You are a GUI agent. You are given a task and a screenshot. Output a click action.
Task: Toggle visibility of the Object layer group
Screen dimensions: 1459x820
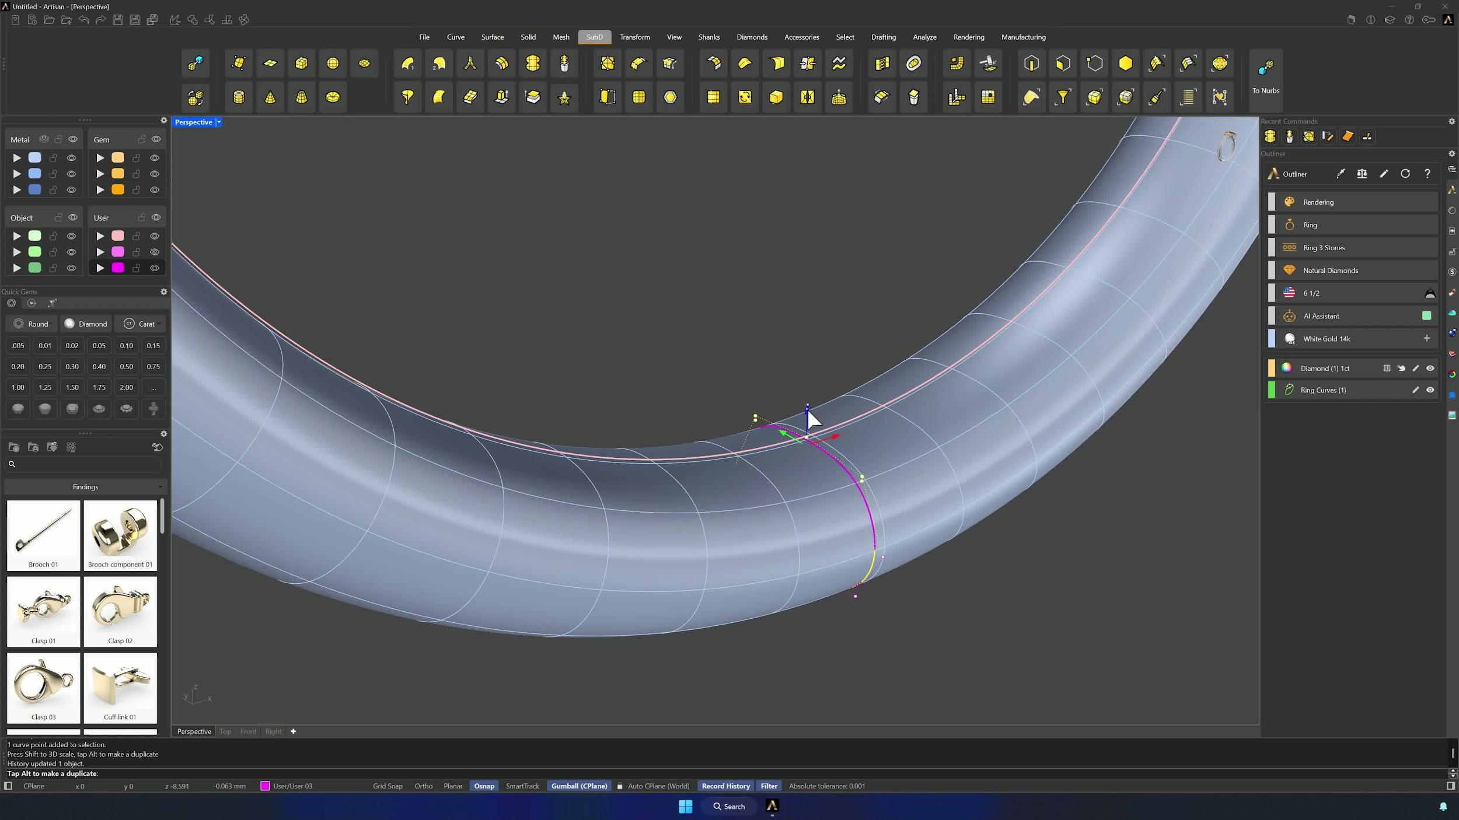(x=73, y=218)
